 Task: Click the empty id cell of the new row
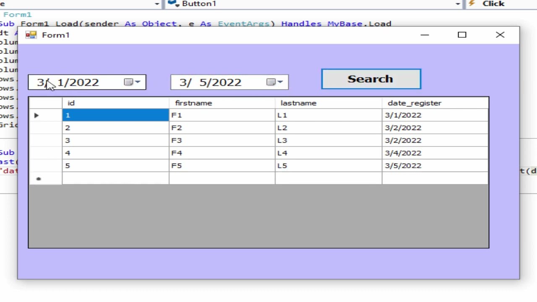(x=115, y=179)
